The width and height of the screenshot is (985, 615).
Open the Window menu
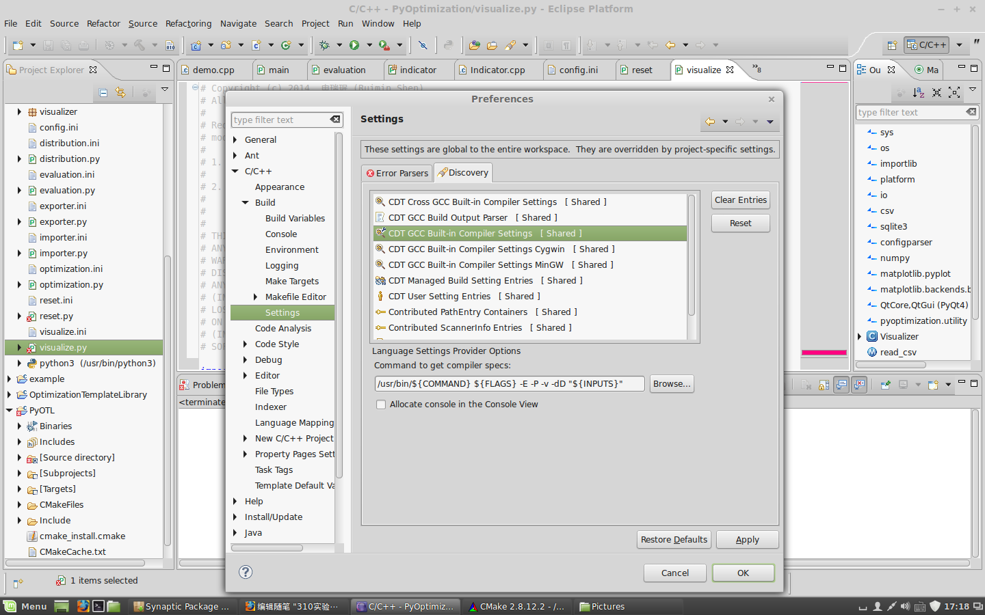378,23
